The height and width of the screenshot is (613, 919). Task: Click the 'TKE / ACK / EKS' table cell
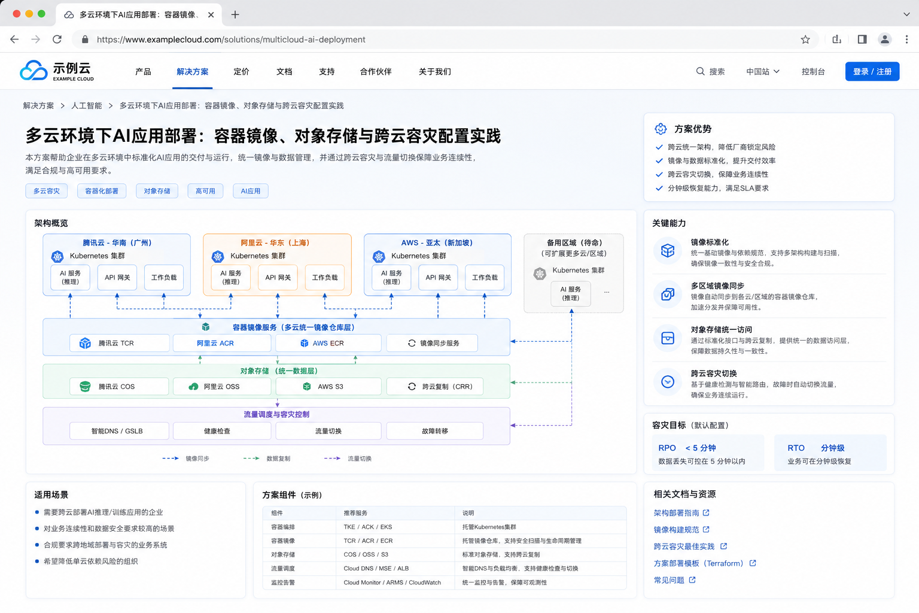[x=395, y=527]
